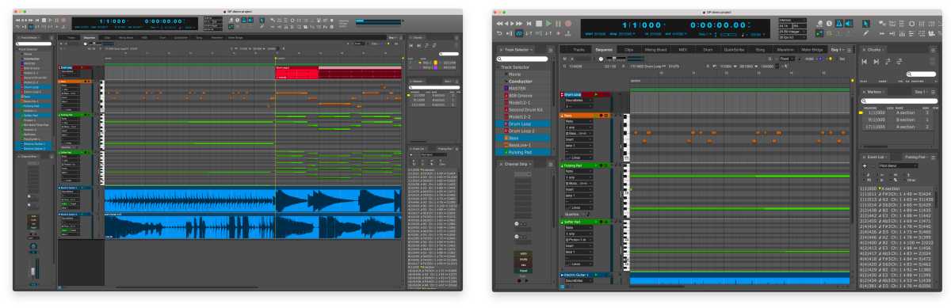Open the Seq-1 dropdown in Markers panel

920,92
